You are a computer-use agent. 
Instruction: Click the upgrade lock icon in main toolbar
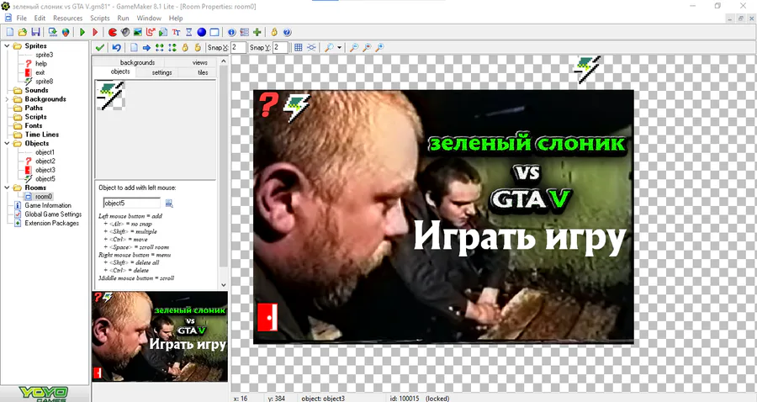point(274,32)
